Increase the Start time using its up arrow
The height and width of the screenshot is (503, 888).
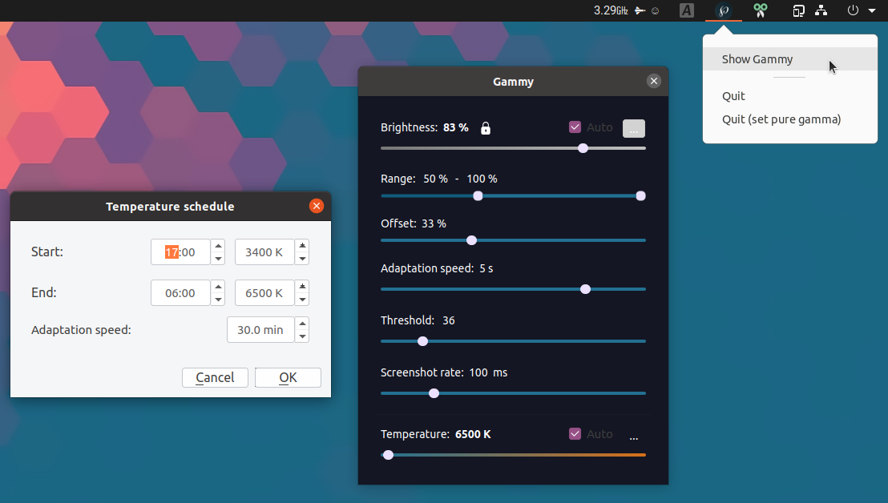[217, 247]
